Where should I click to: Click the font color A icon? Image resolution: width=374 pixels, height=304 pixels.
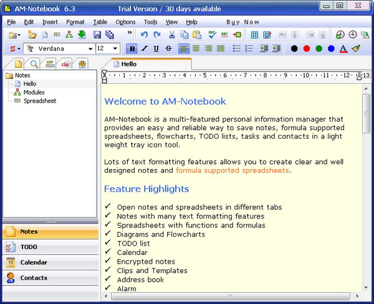[343, 48]
